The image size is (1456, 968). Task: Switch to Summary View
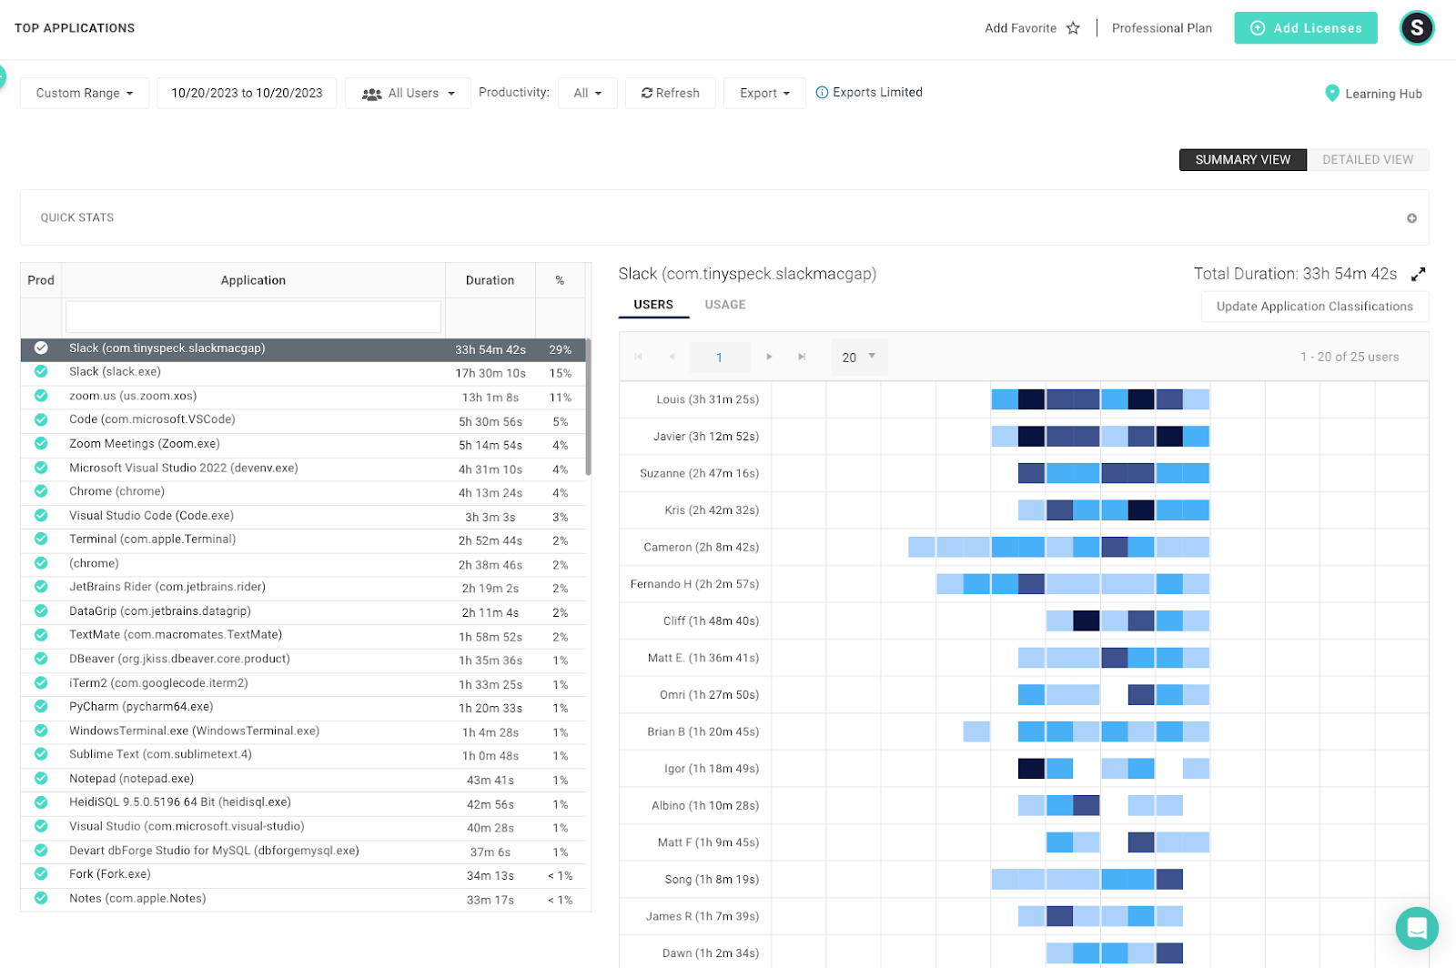1243,160
